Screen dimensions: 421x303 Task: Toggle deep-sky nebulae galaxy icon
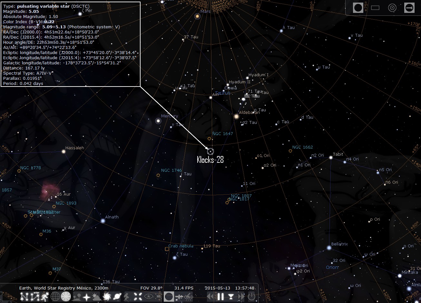[107, 297]
